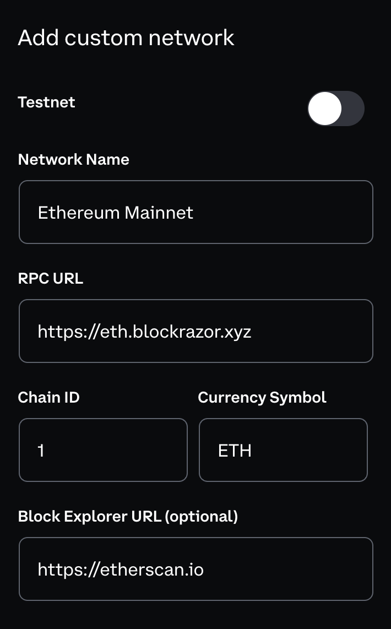The image size is (391, 629).
Task: Click the 'Add custom network' heading
Action: [126, 37]
